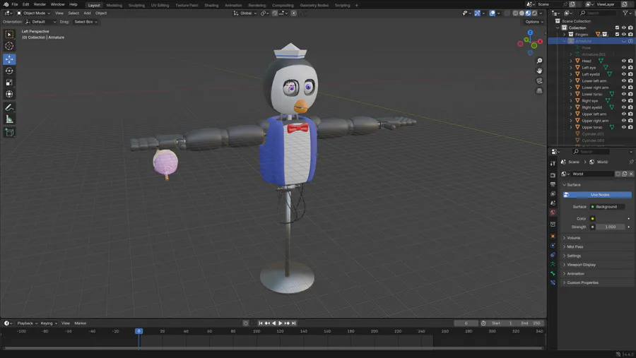The image size is (636, 358).
Task: Open the World properties tab icon
Action: click(x=553, y=213)
